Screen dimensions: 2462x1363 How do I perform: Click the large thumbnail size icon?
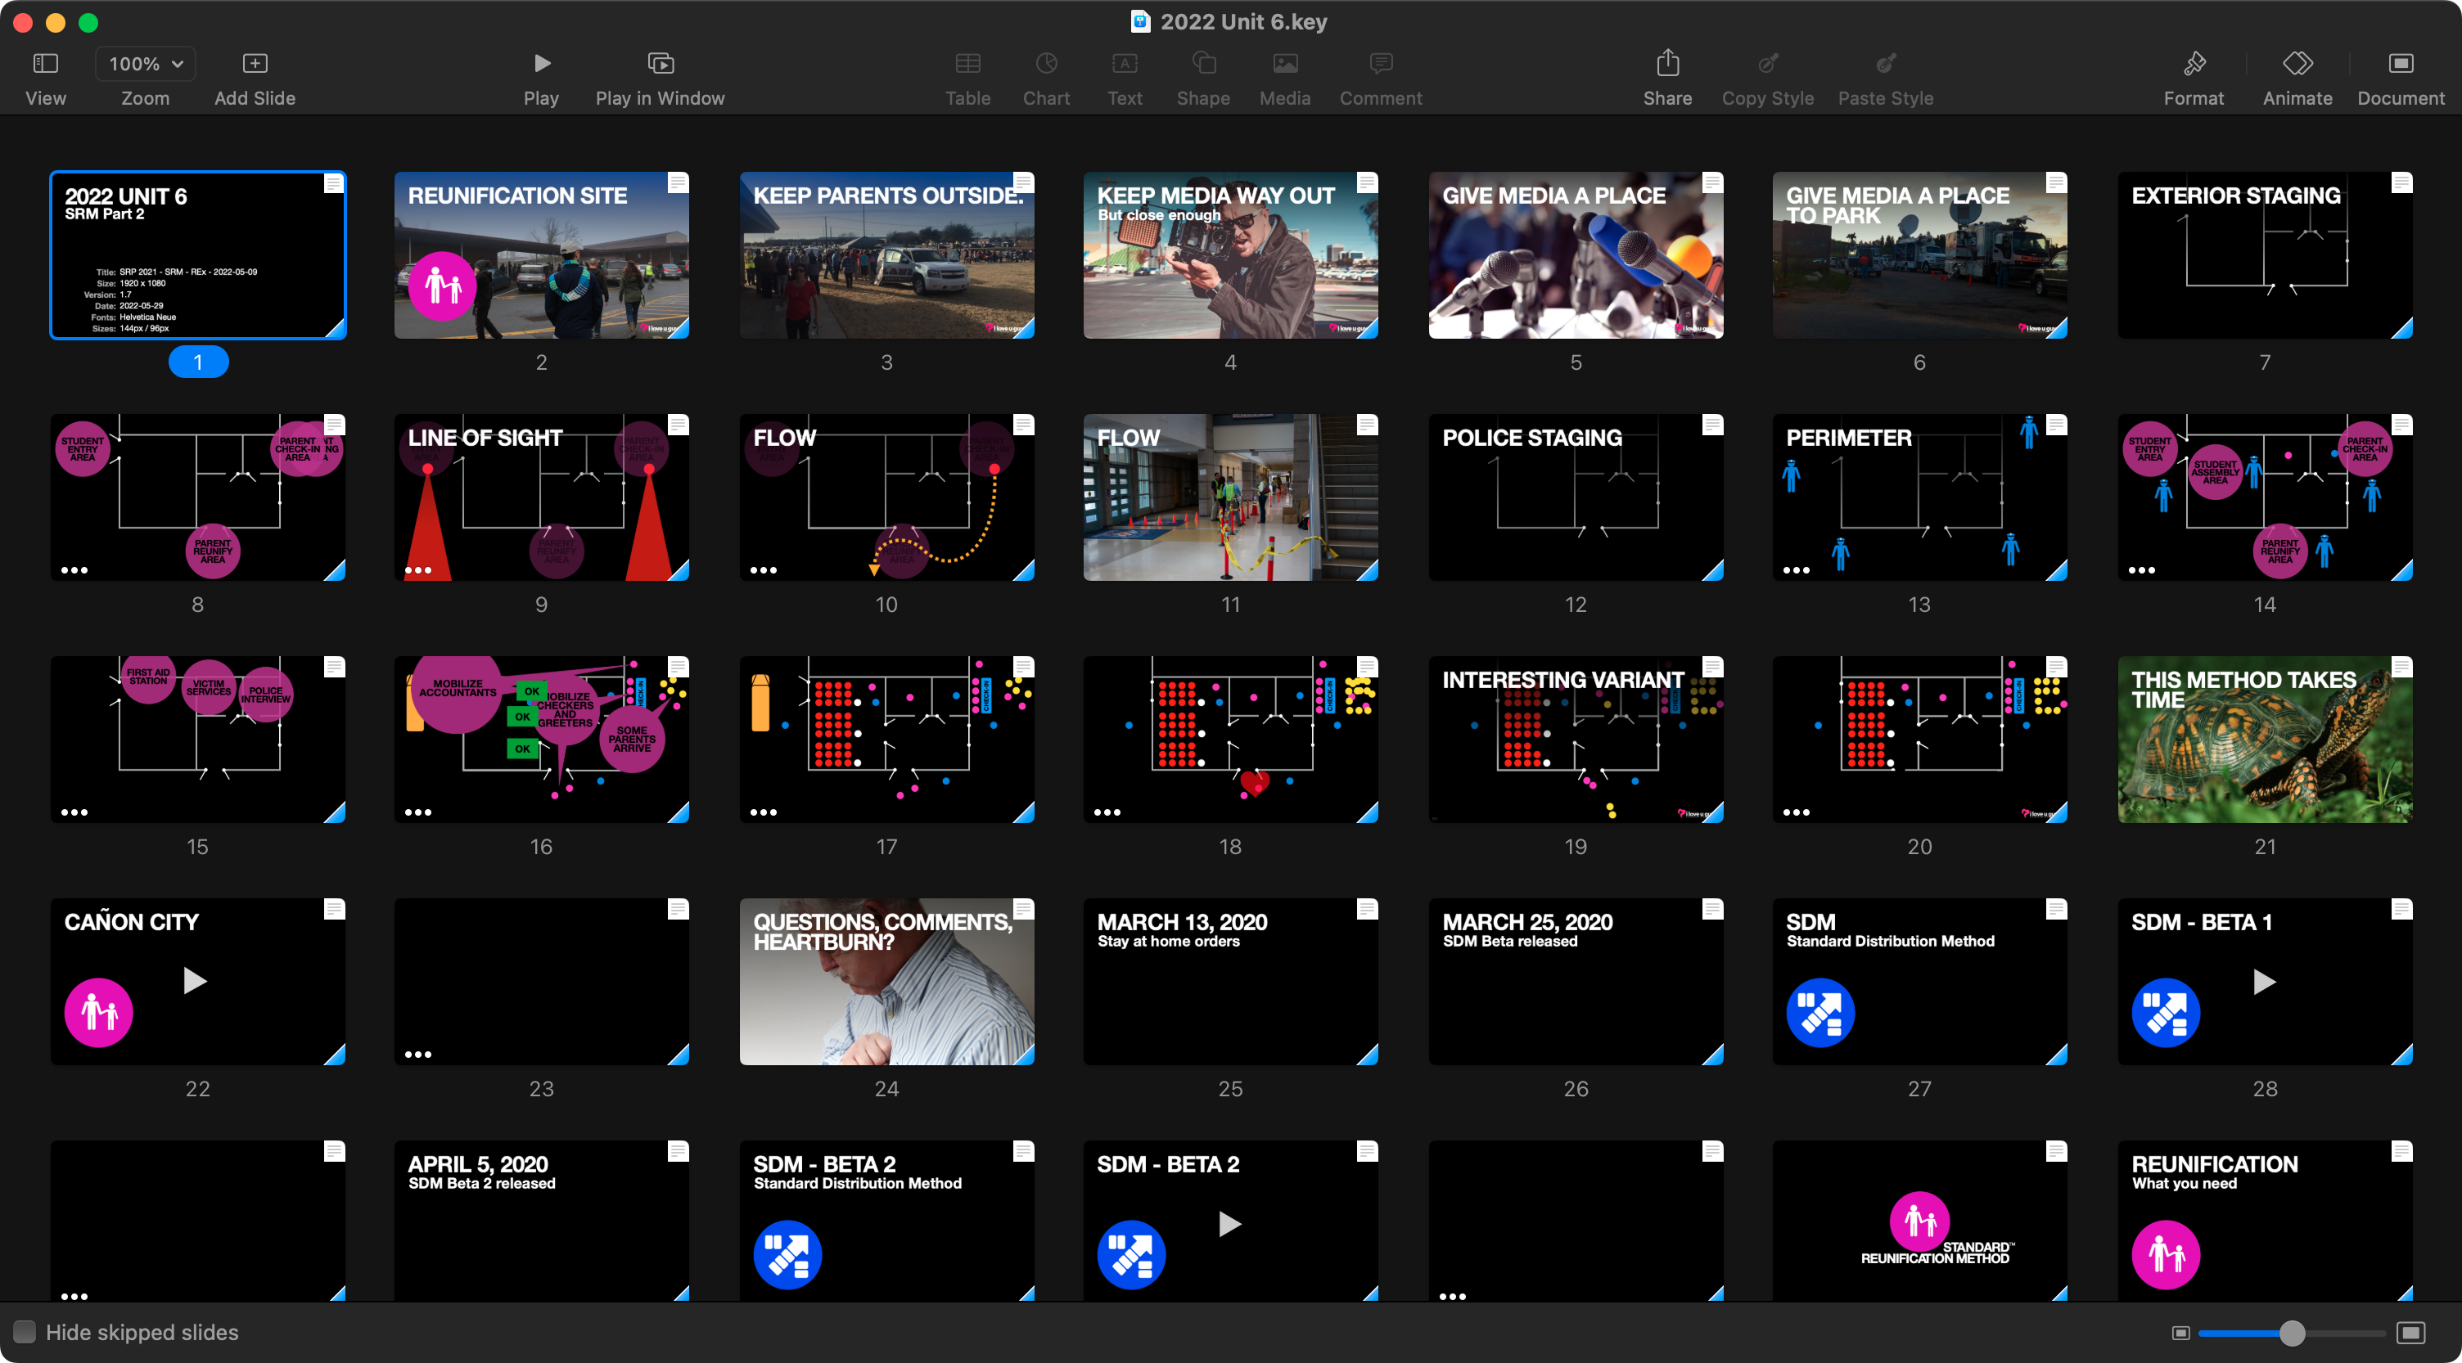tap(2410, 1333)
